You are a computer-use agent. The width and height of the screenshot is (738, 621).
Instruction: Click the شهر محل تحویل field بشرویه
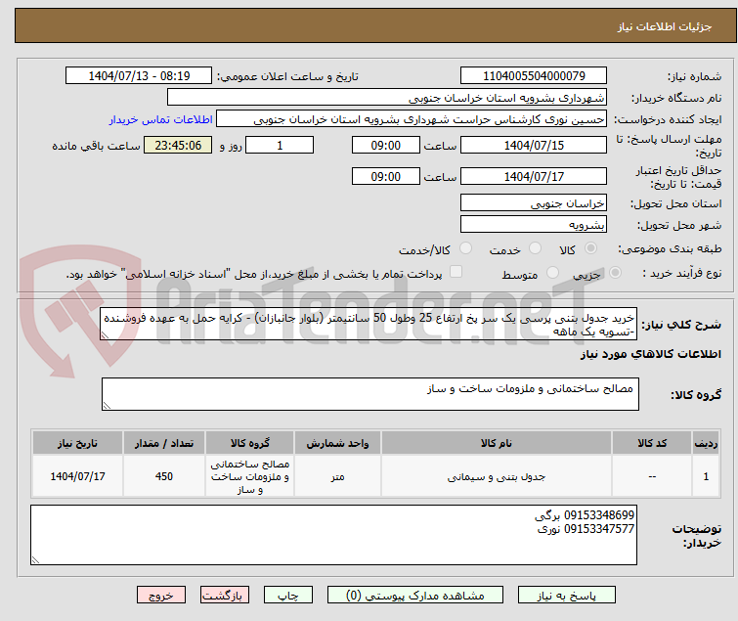[534, 225]
